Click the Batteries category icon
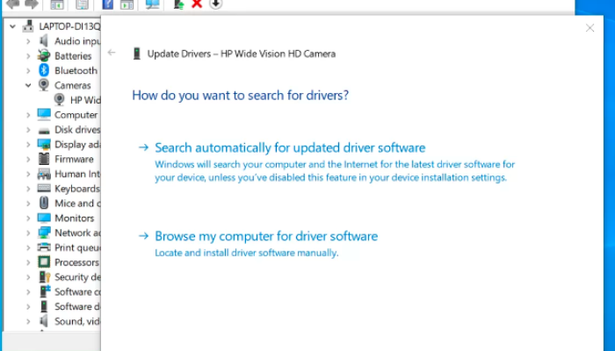Viewport: 615px width, 351px height. 44,55
